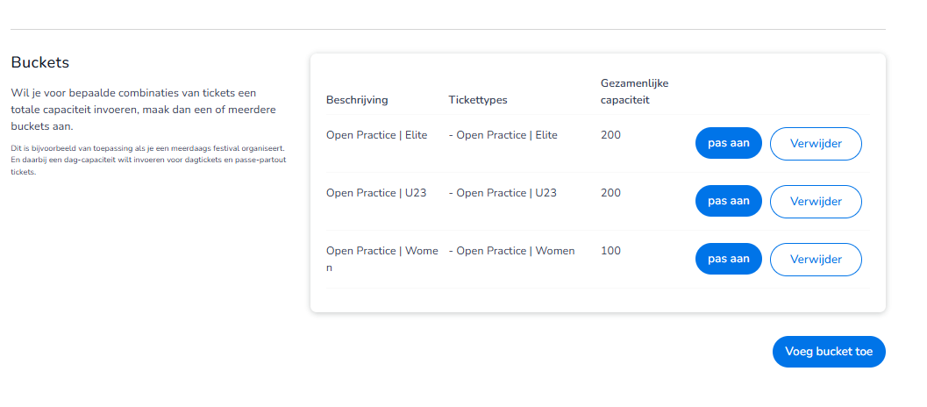Select the '- Open Practice | U23' tickettype entry

click(502, 193)
